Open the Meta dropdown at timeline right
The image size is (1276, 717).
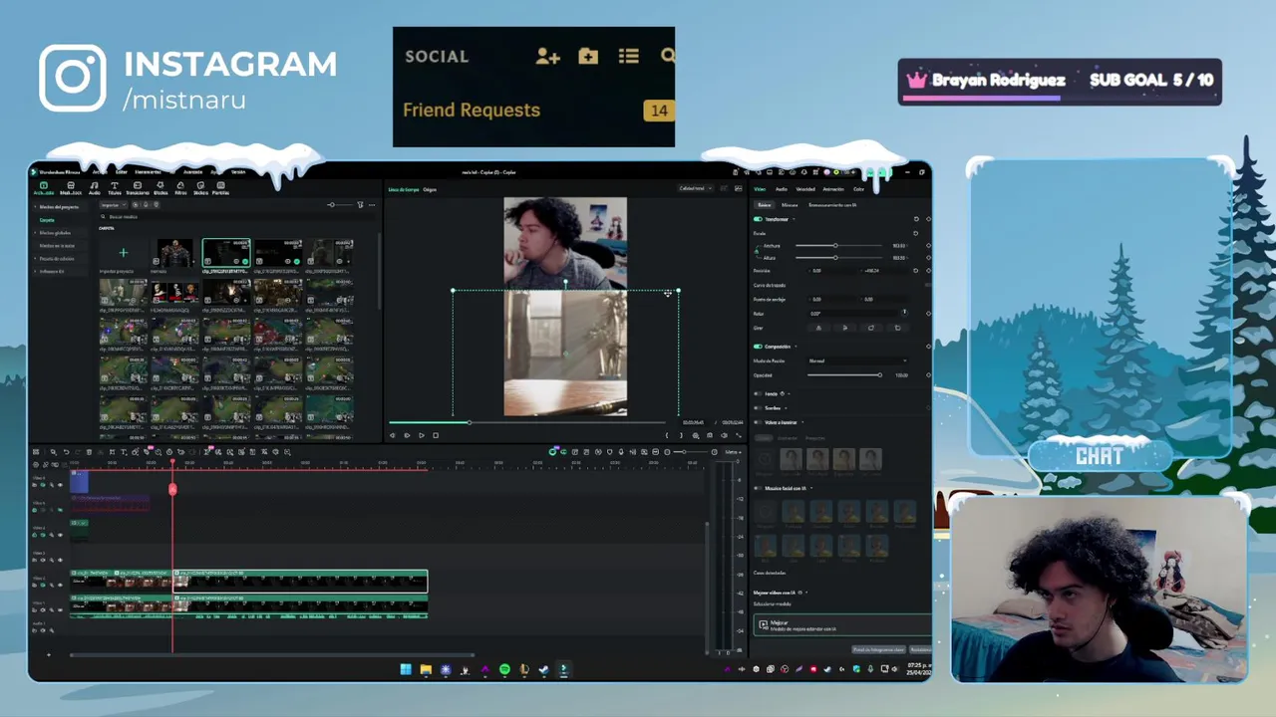[x=733, y=452]
